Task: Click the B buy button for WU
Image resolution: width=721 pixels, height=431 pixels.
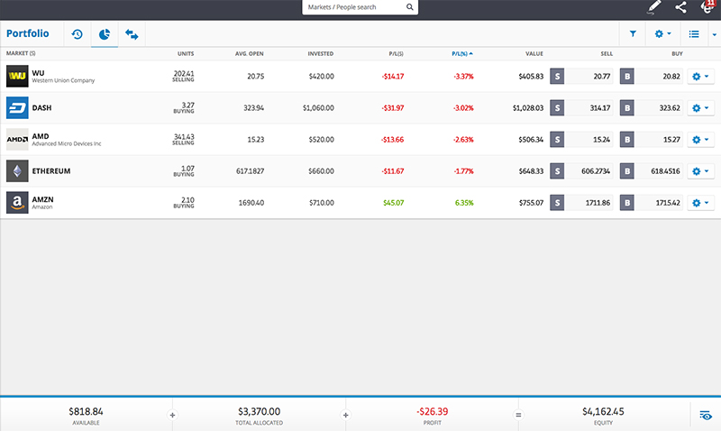Action: pyautogui.click(x=626, y=76)
